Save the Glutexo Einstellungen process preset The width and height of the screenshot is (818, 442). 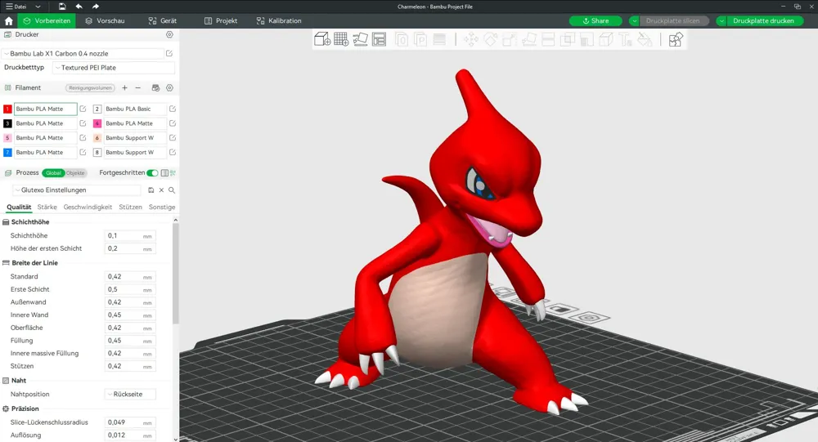[151, 190]
